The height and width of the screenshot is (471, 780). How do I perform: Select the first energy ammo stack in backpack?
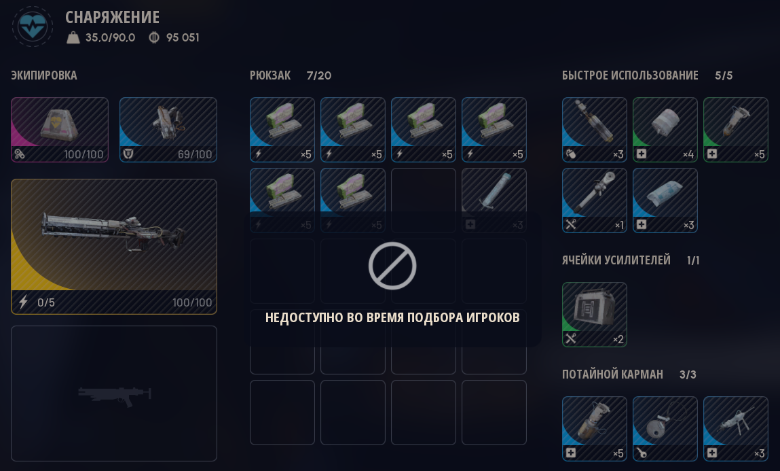(x=282, y=130)
